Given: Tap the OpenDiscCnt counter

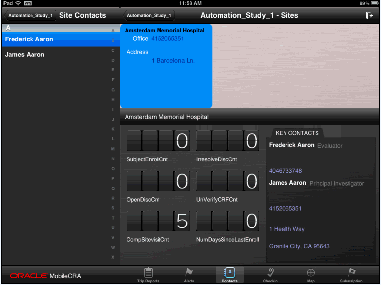Looking at the screenshot, I should (158, 181).
